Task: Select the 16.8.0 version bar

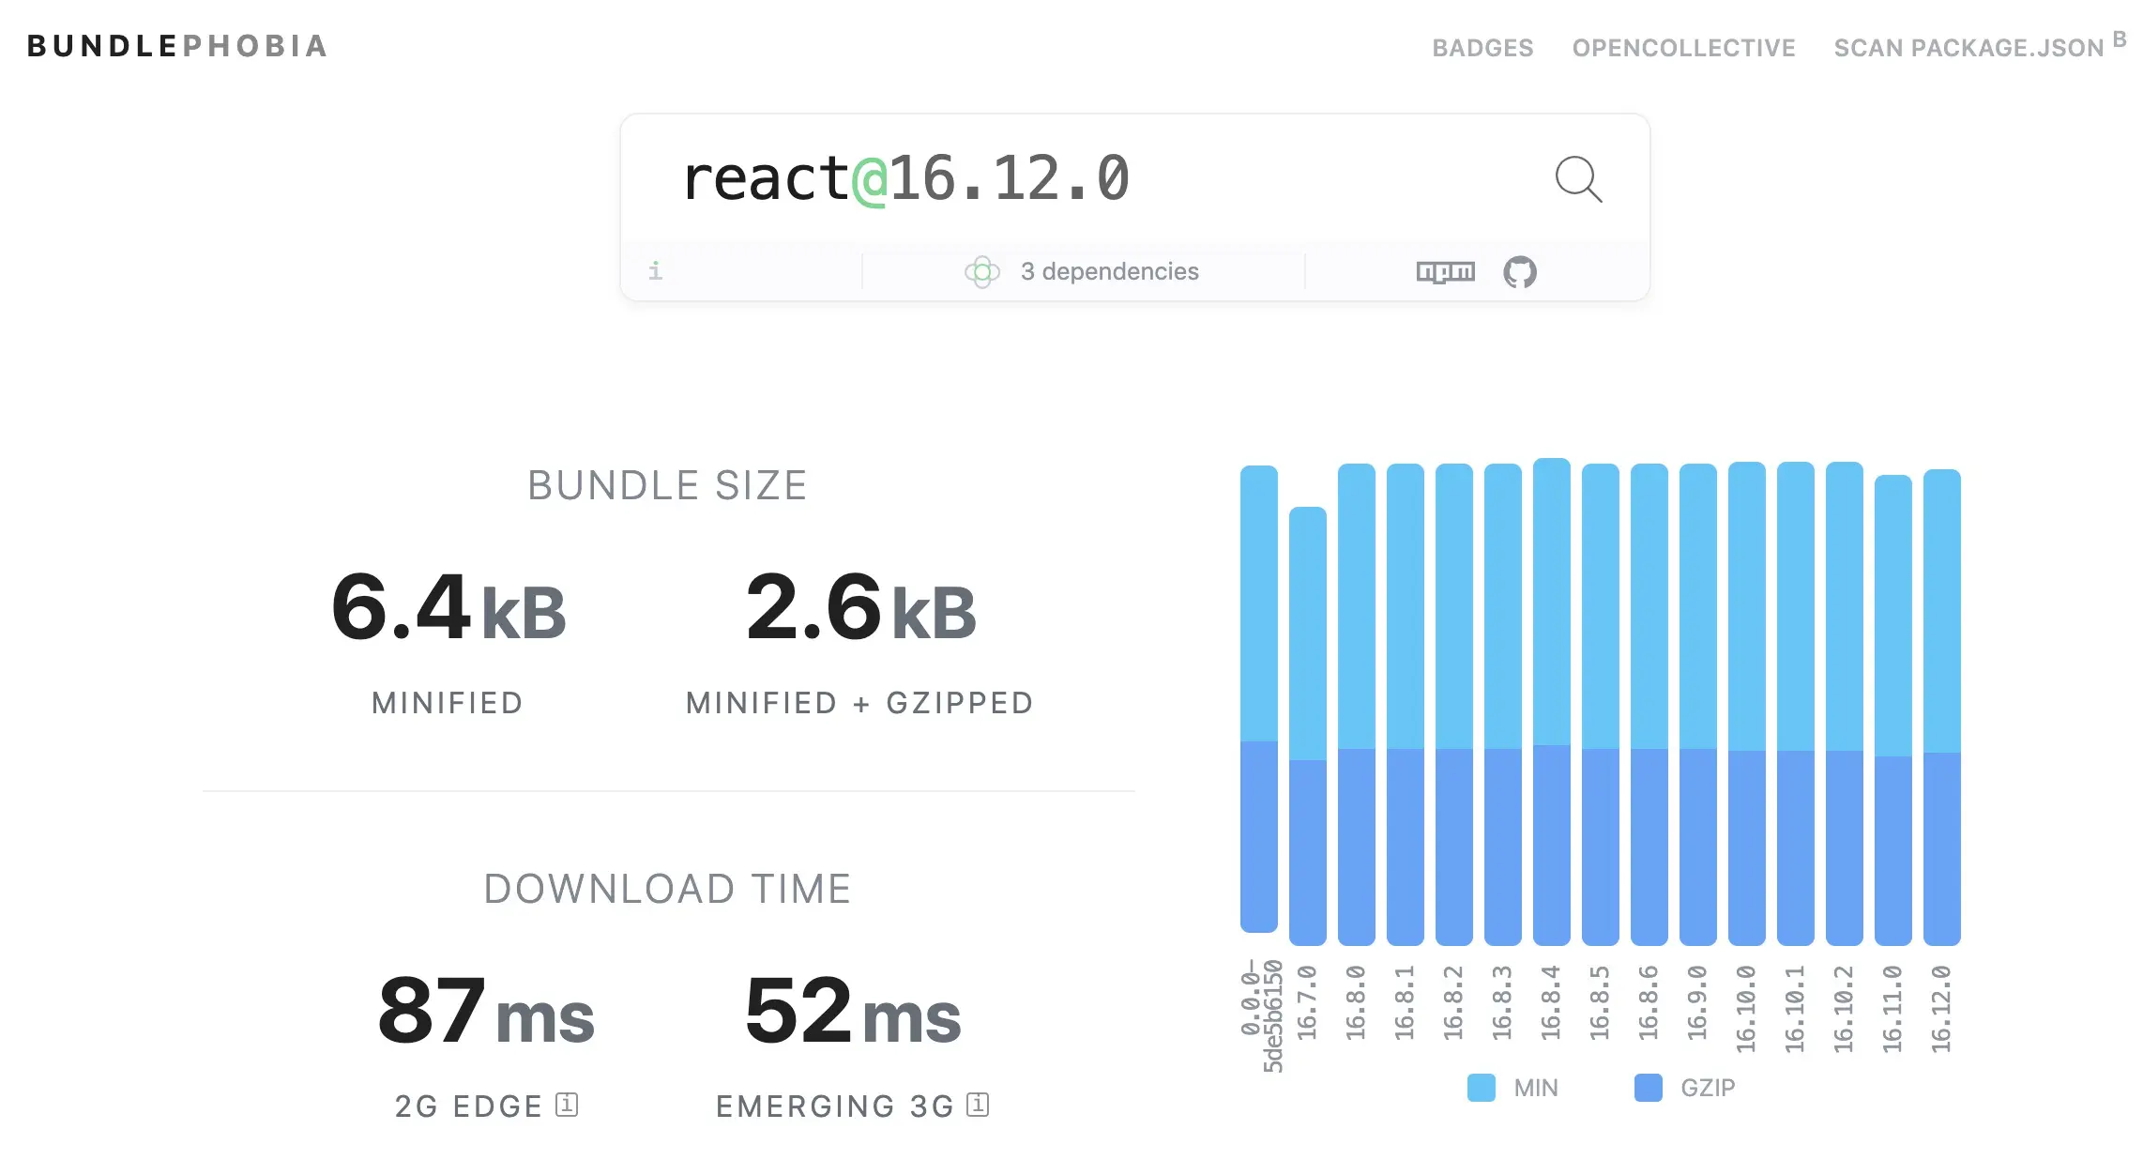Action: click(x=1357, y=705)
